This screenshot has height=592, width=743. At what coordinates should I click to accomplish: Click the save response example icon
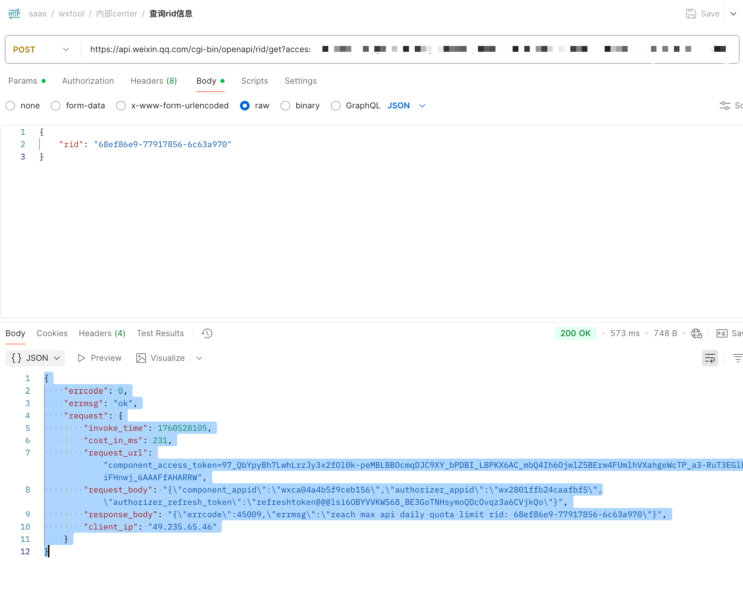click(x=722, y=333)
